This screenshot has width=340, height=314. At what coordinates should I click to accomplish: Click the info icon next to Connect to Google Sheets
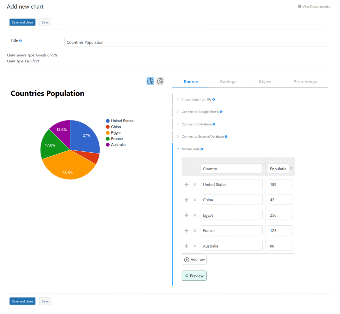(221, 112)
